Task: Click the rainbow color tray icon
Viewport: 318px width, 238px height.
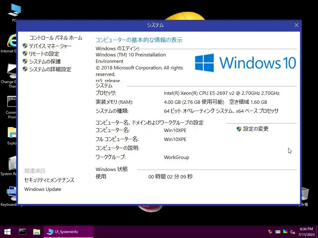Action: (285, 232)
